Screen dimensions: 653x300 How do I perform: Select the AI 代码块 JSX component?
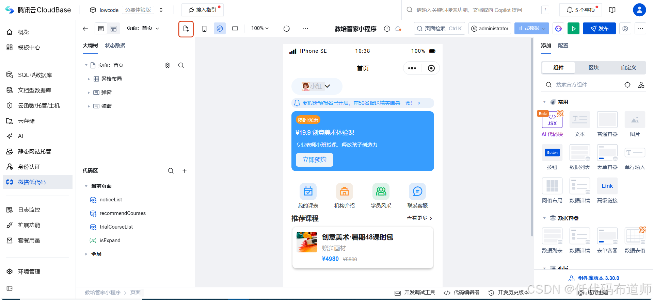[x=552, y=124]
